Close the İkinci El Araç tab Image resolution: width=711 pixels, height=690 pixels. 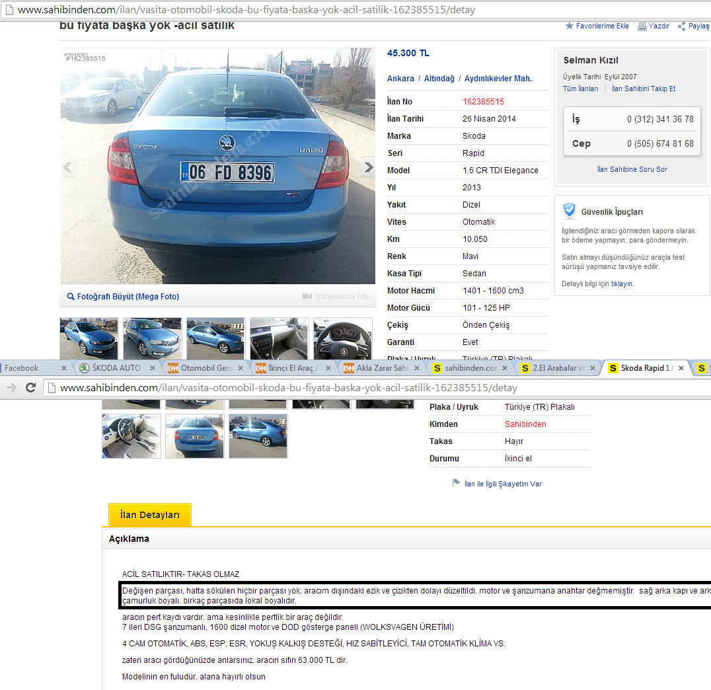point(328,368)
